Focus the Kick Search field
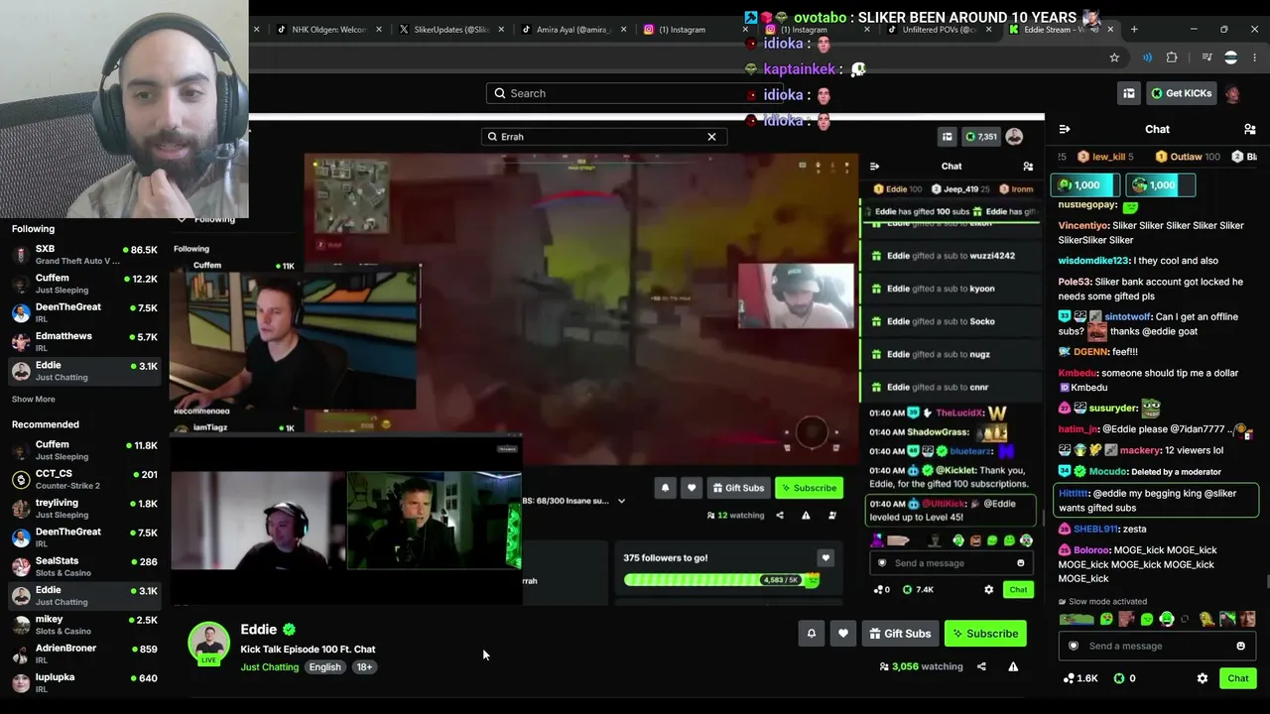1270x714 pixels. click(x=635, y=93)
